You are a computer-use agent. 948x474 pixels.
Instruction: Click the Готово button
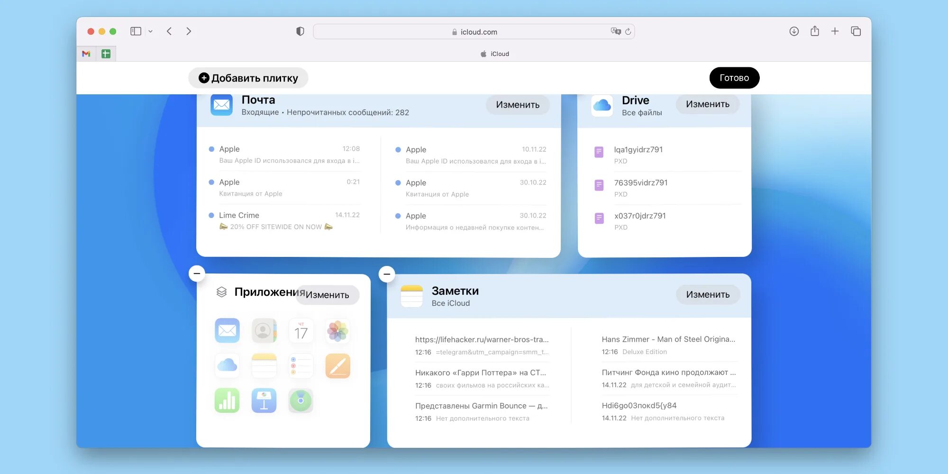pyautogui.click(x=734, y=78)
